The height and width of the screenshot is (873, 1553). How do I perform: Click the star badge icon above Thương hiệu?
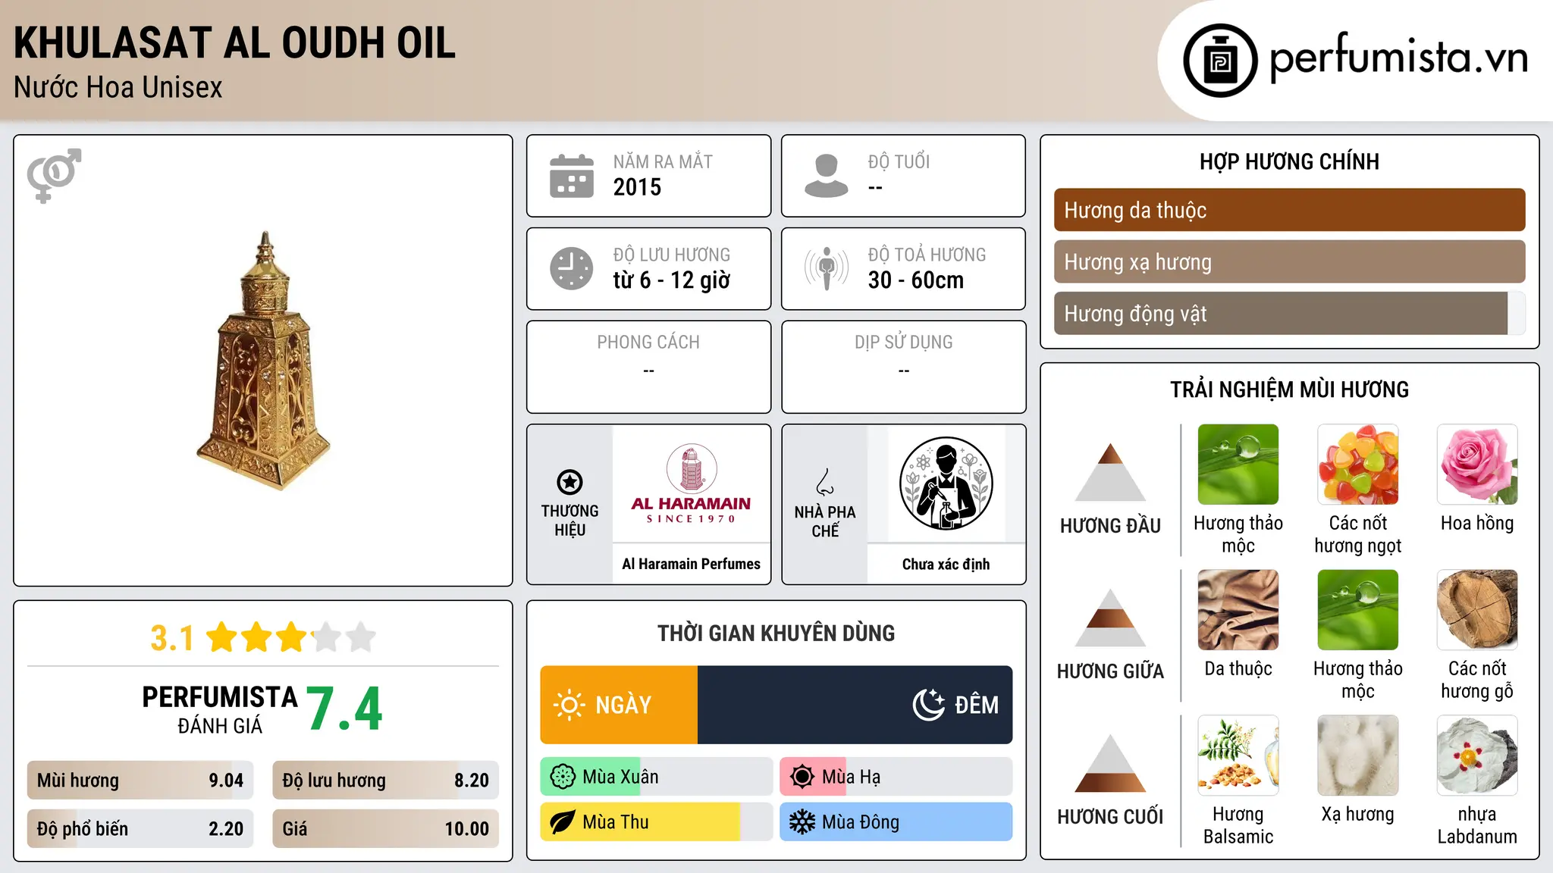[569, 482]
